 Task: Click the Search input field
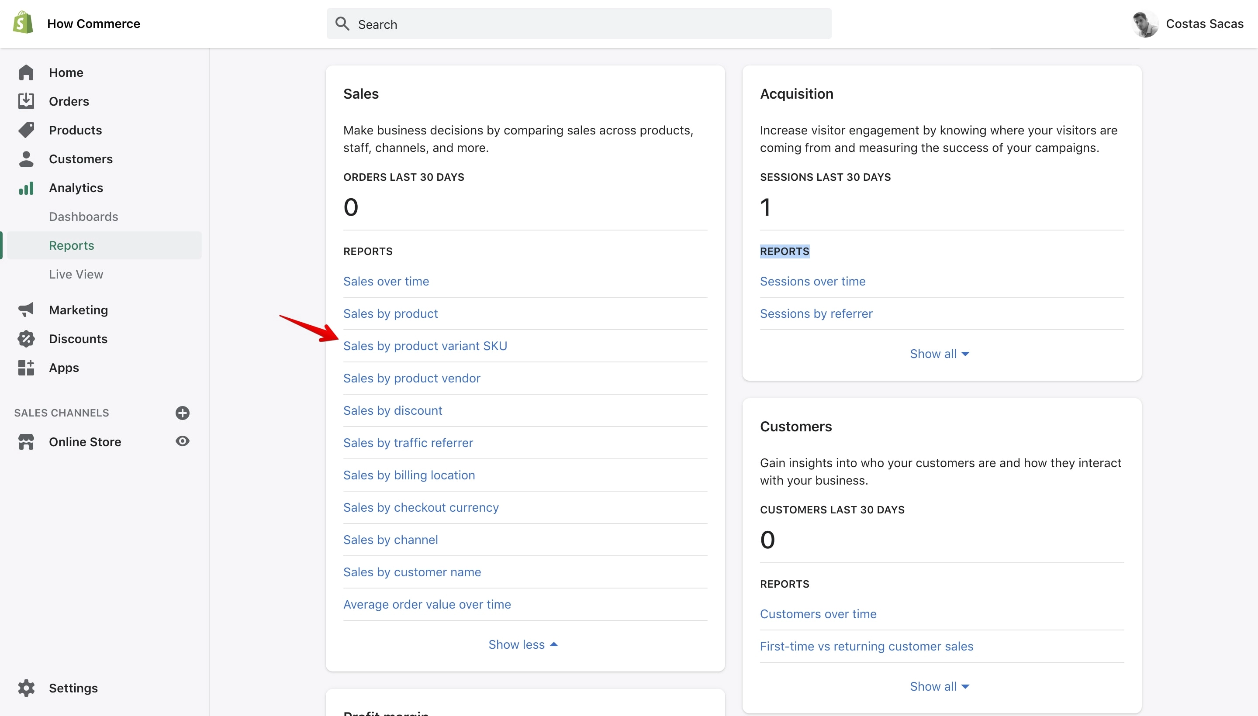(x=579, y=24)
